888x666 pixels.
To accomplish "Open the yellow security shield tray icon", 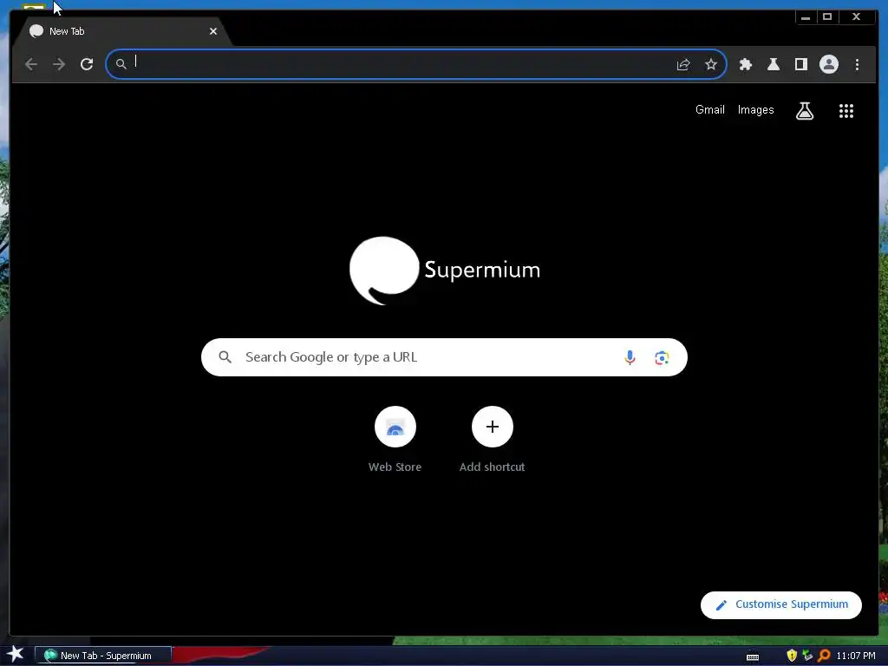I will (x=792, y=656).
